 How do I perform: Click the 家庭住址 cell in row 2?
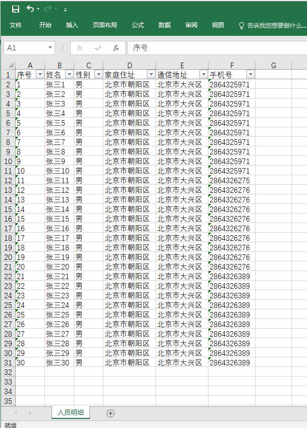click(129, 85)
